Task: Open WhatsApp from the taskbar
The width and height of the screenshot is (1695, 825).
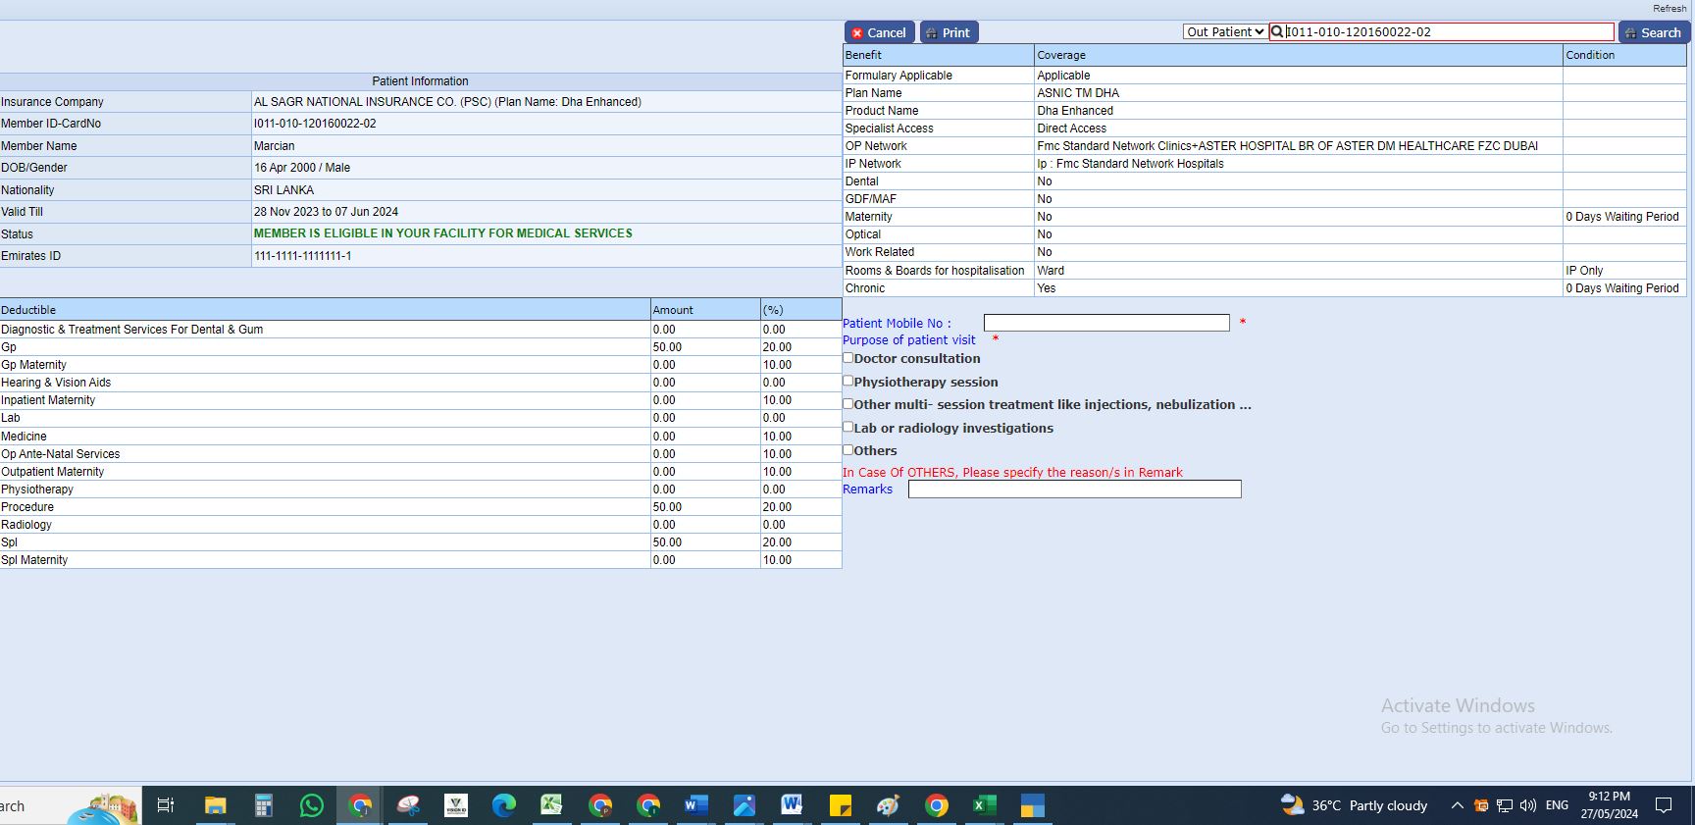Action: click(311, 805)
